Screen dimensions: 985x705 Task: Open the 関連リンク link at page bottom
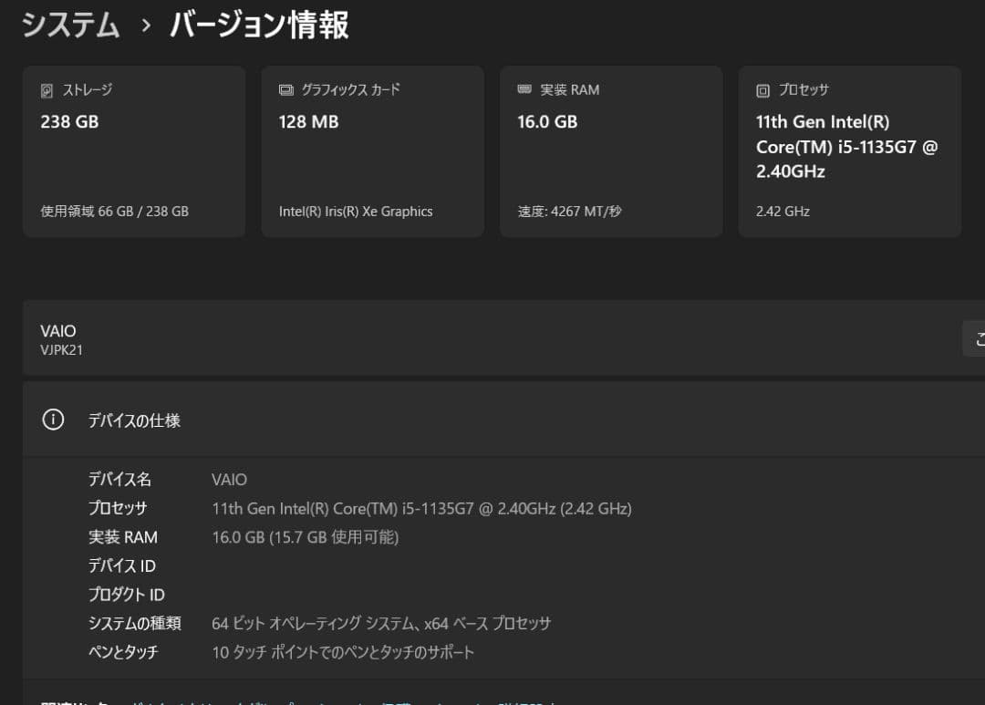pos(55,702)
